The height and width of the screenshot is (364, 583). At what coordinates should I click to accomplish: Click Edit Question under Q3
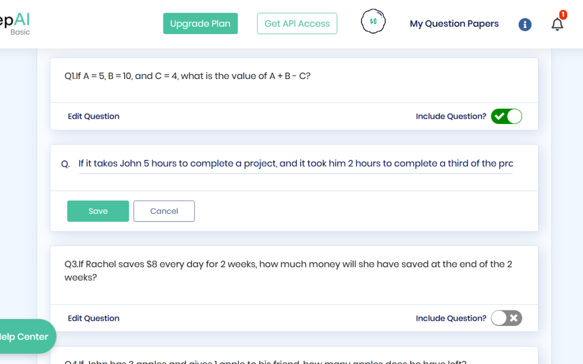pos(93,318)
